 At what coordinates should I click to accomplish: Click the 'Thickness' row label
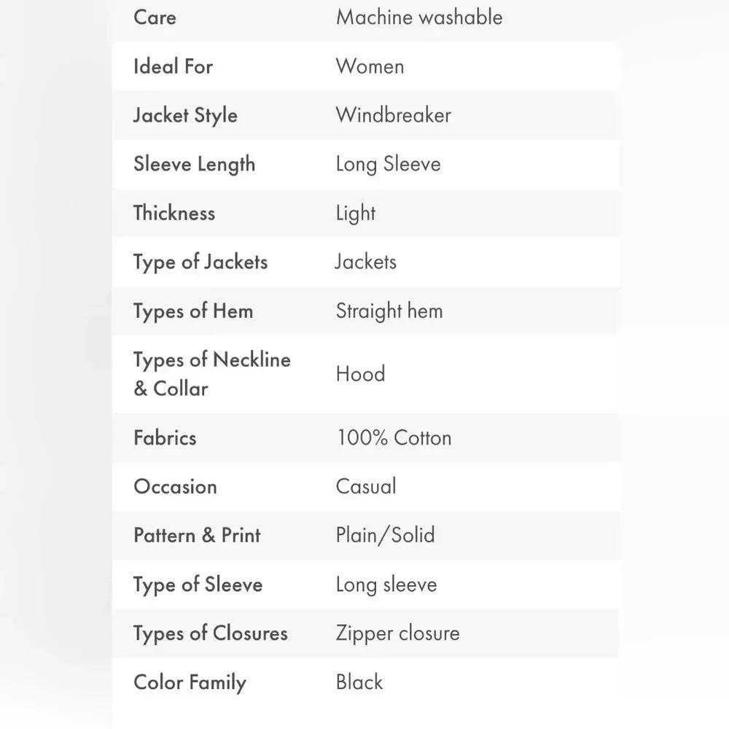[x=174, y=213]
